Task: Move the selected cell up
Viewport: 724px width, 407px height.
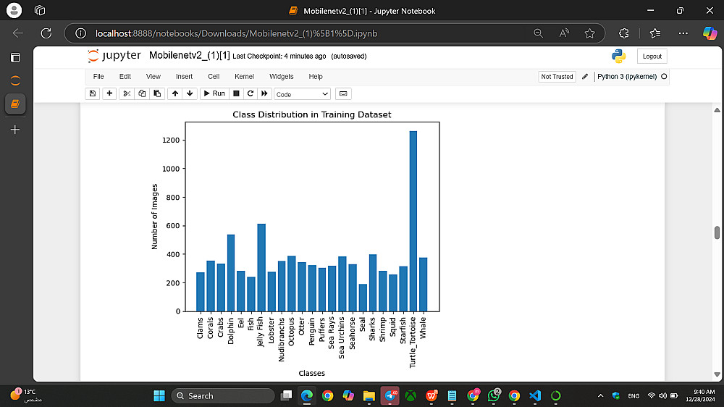Action: coord(174,93)
